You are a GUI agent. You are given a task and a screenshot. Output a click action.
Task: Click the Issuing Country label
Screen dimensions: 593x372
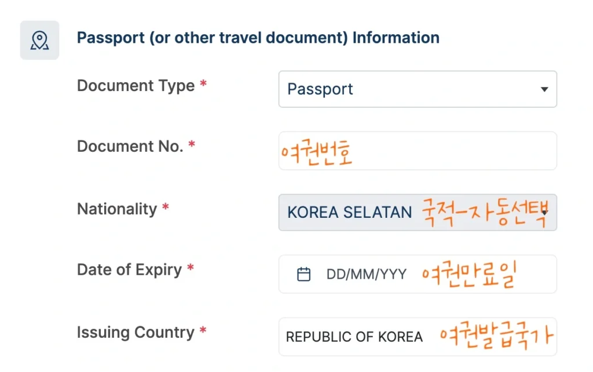(x=136, y=333)
